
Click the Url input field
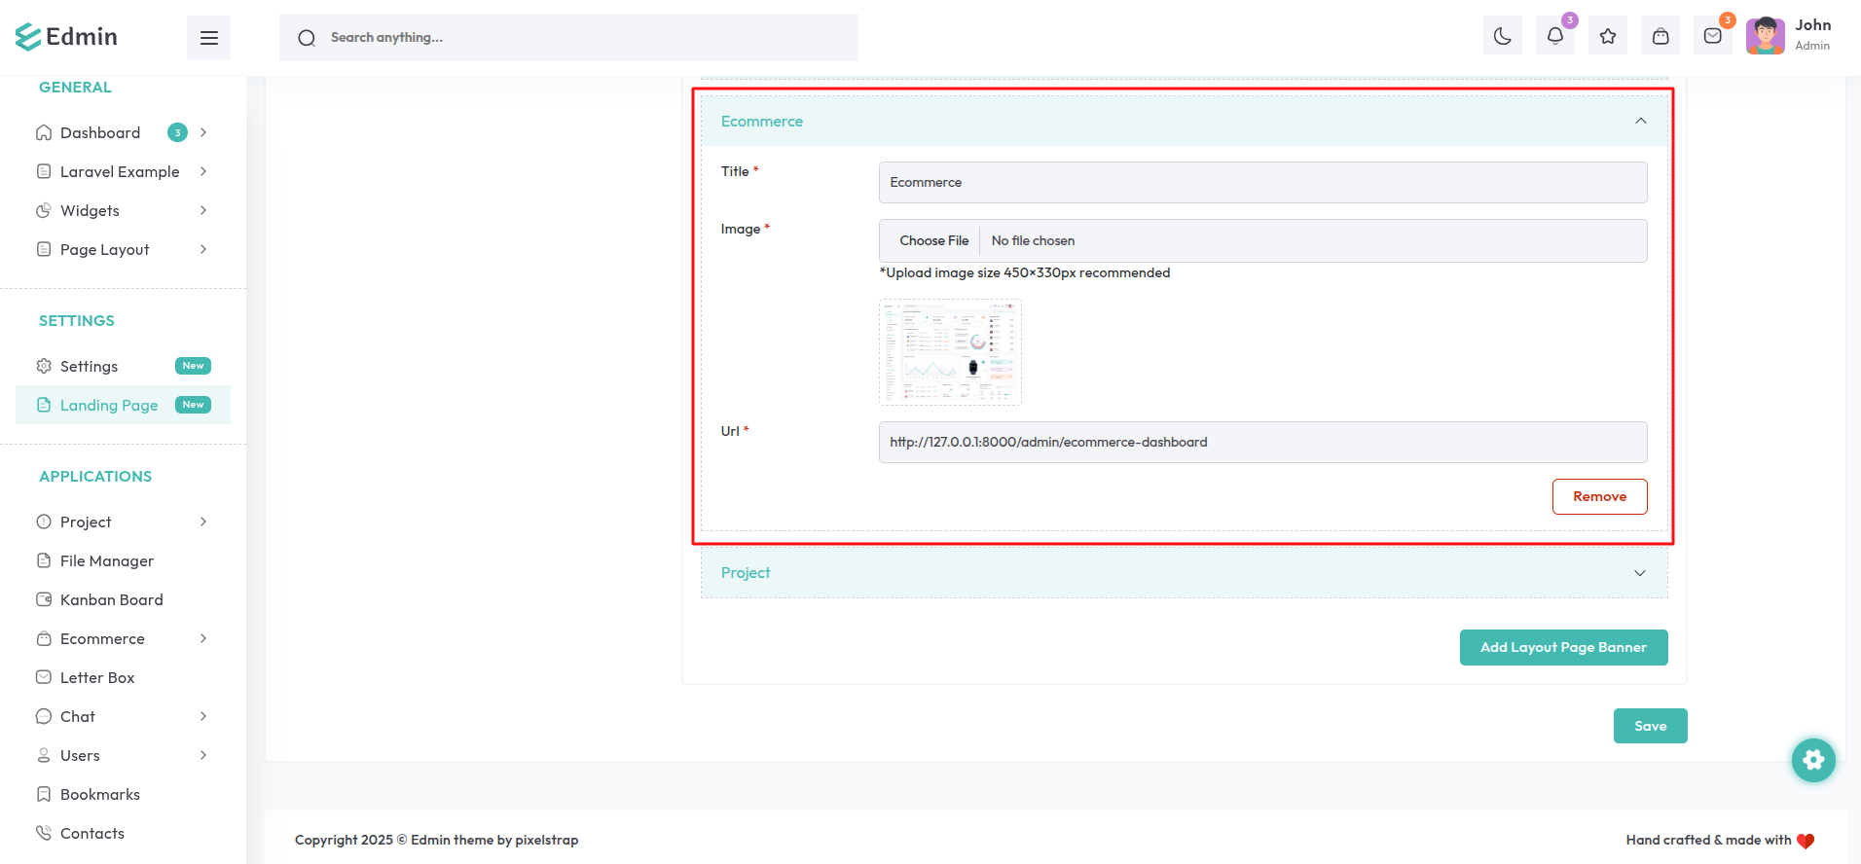1262,442
